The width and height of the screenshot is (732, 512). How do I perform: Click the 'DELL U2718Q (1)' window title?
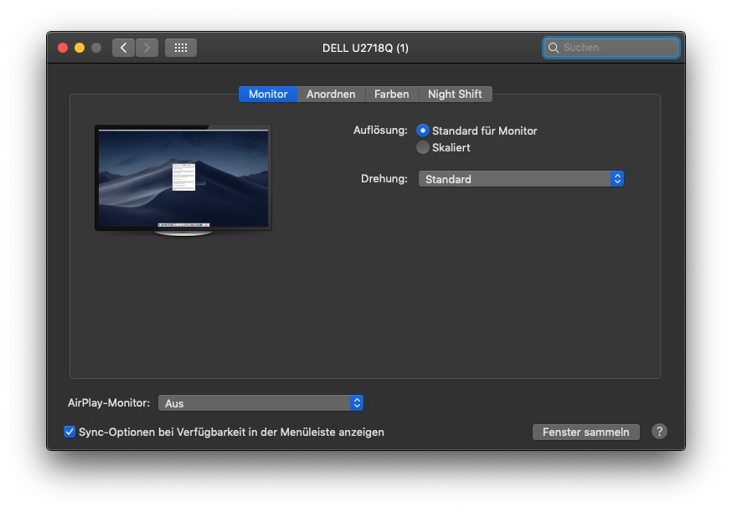coord(365,48)
